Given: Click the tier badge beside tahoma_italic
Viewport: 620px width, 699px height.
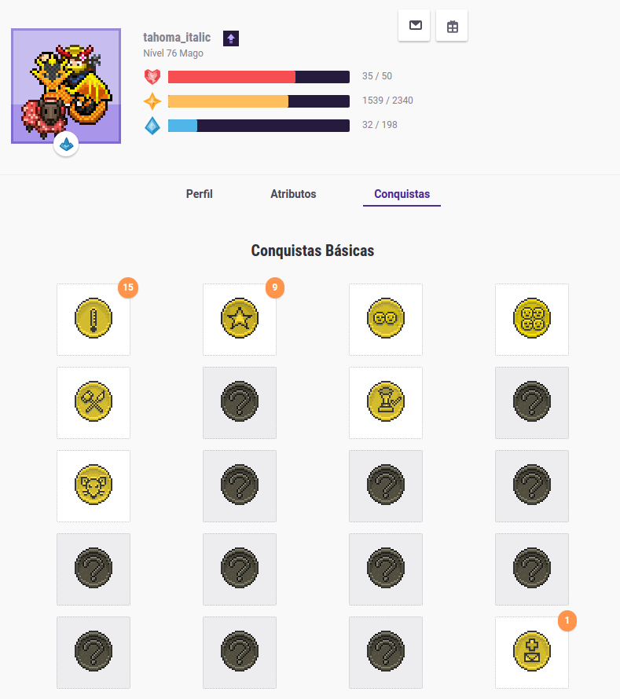Looking at the screenshot, I should 231,38.
